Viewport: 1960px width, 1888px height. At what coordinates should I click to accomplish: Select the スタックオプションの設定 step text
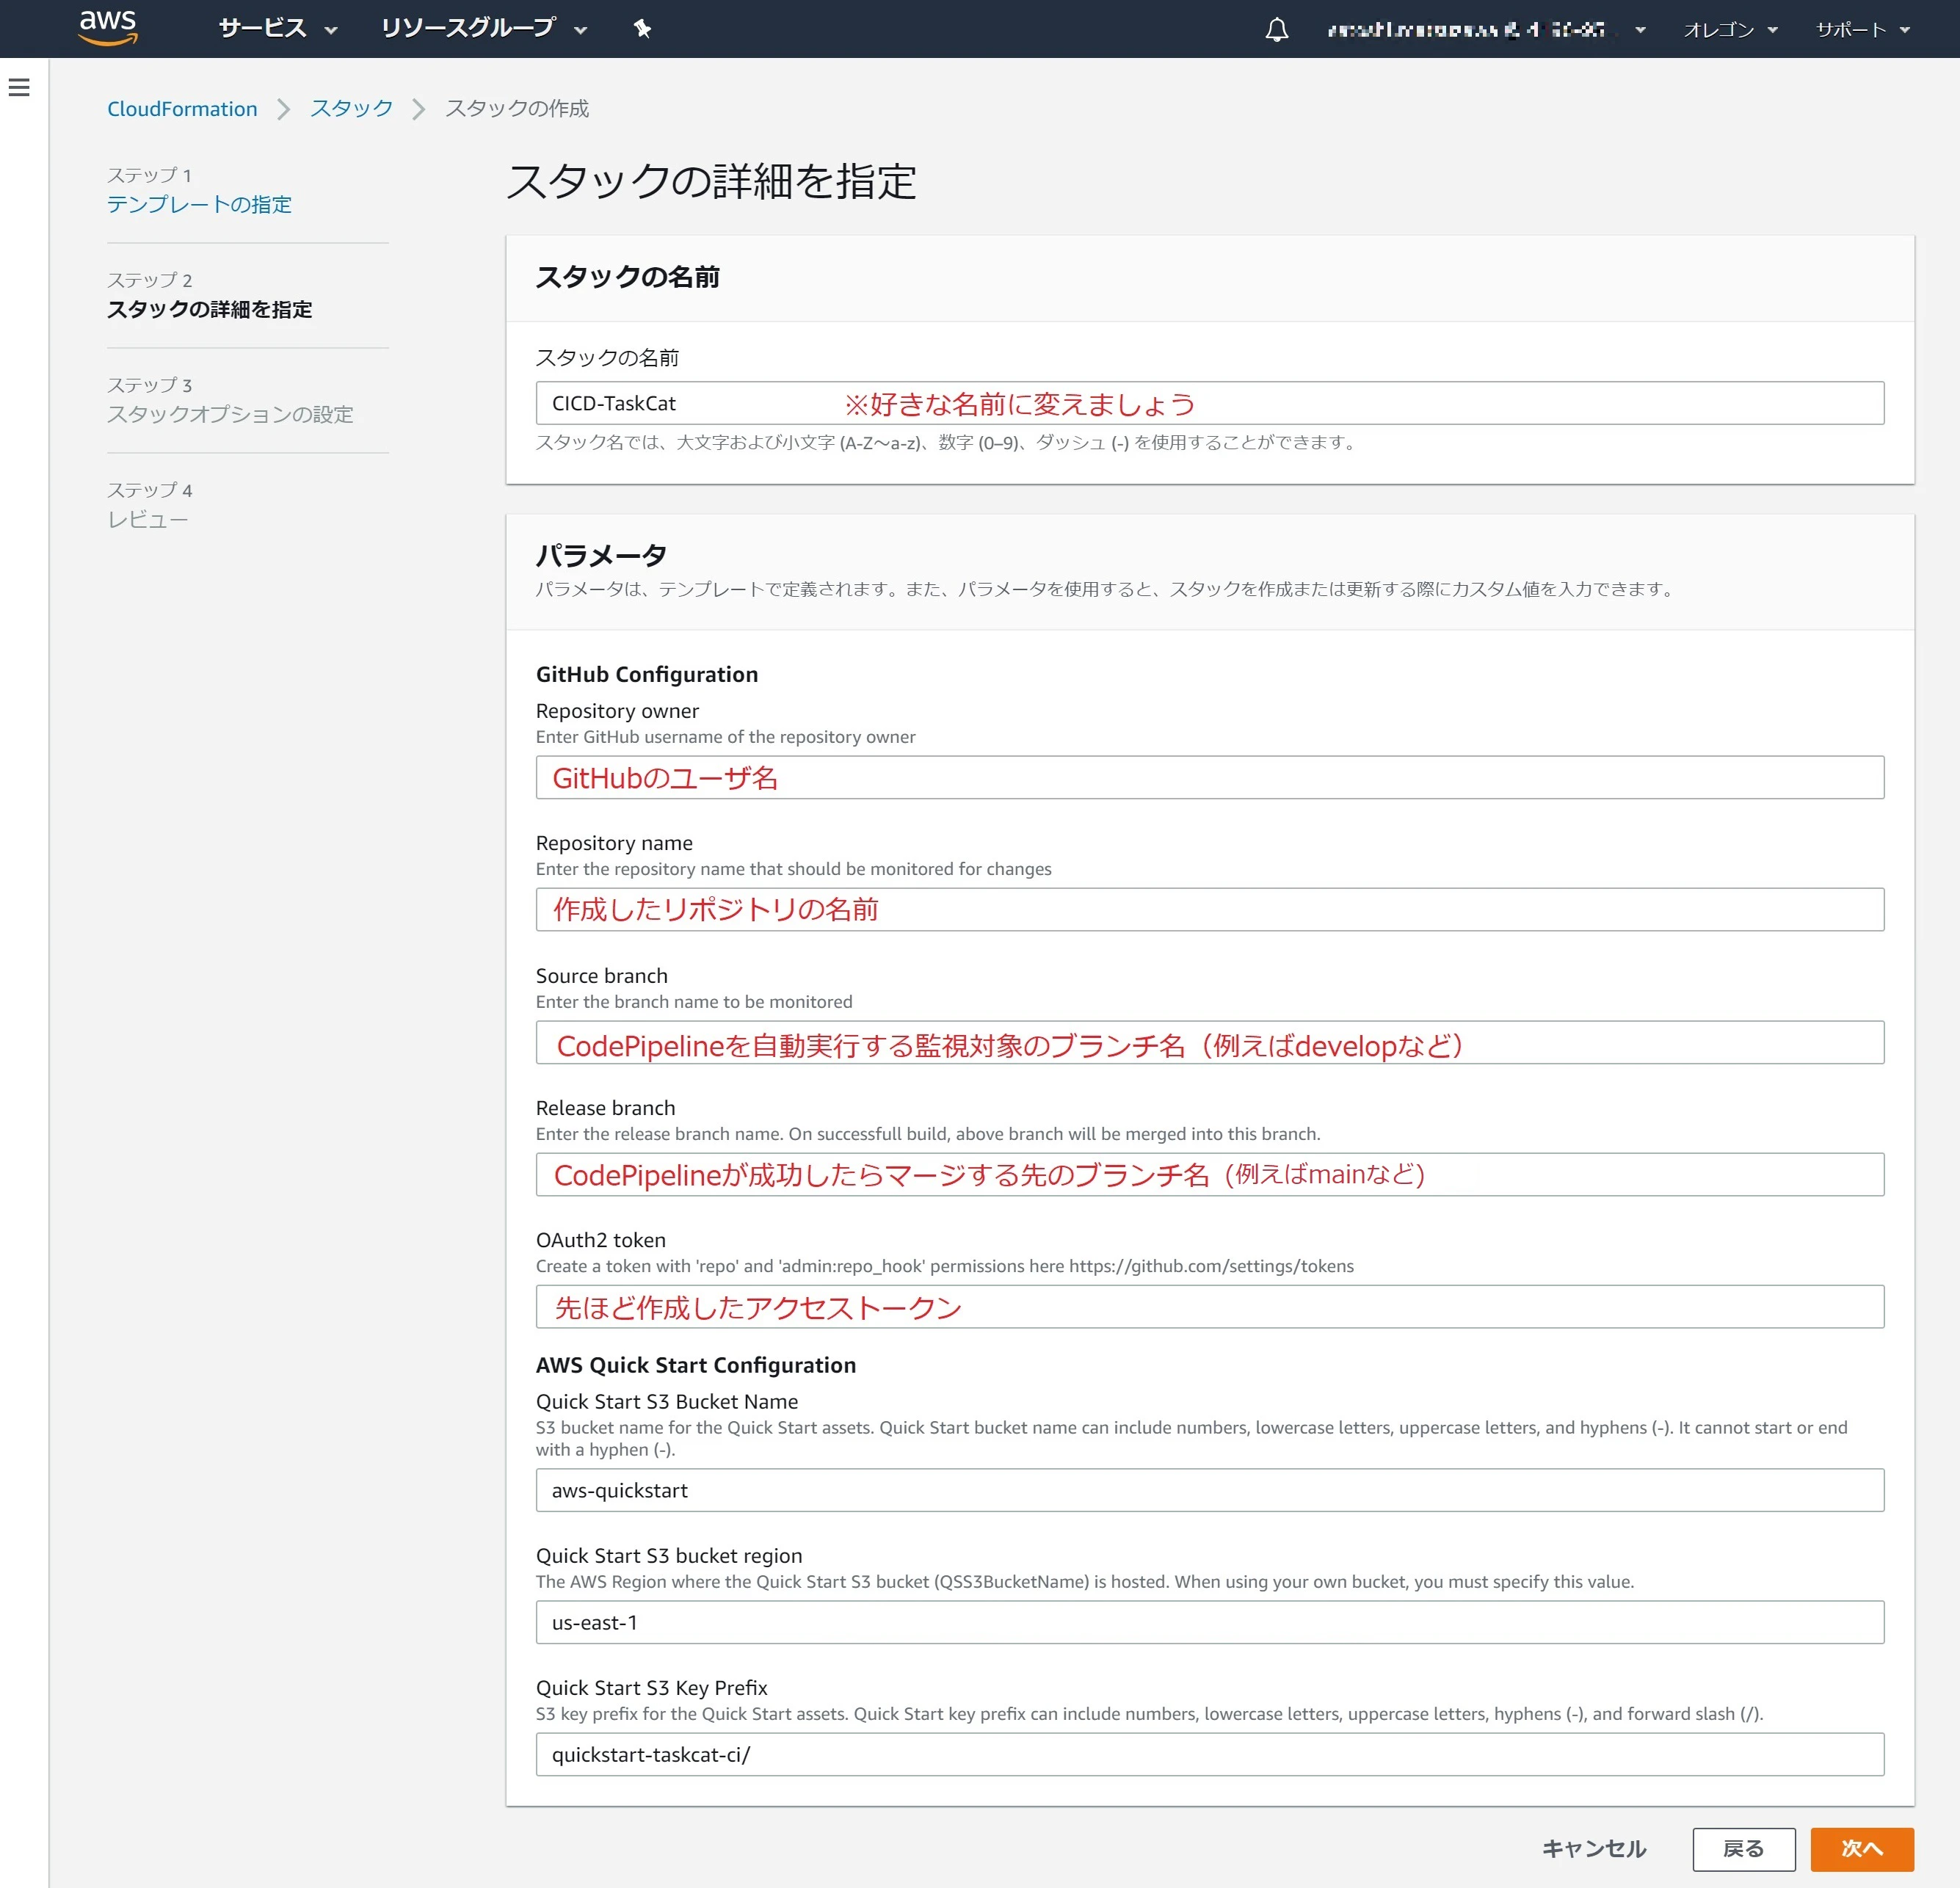coord(230,414)
